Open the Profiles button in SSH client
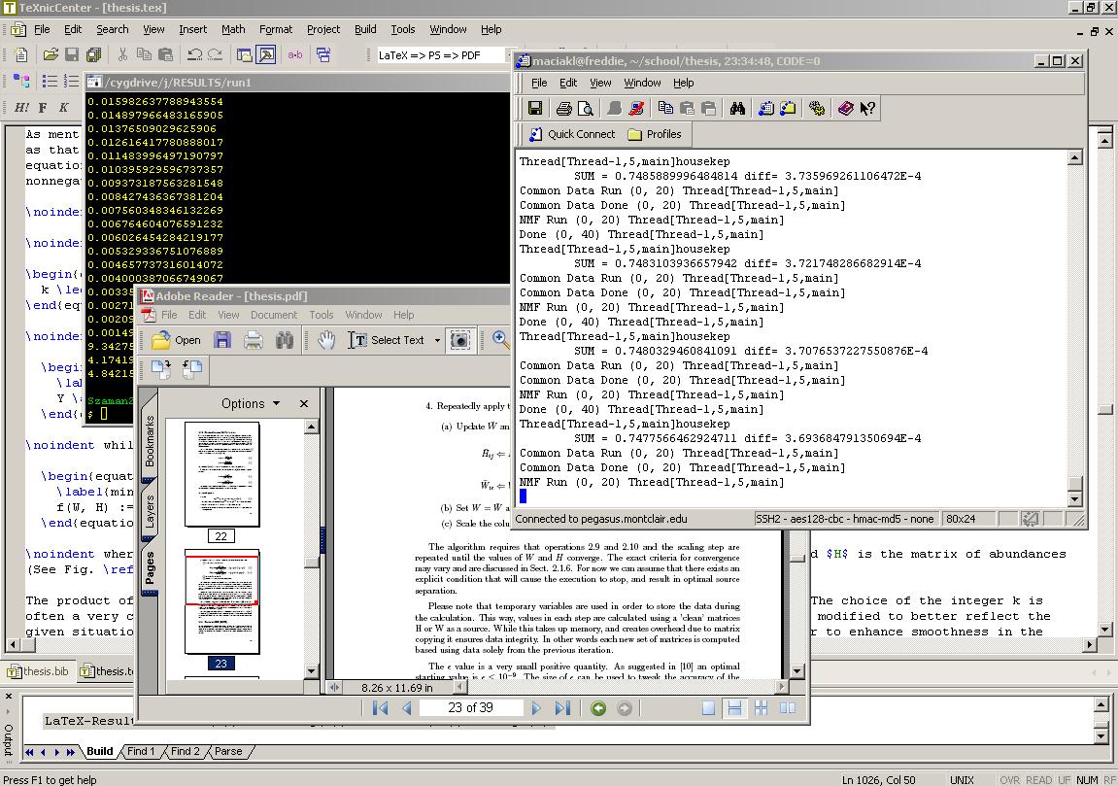Screen dimensions: 1118x786 654,134
